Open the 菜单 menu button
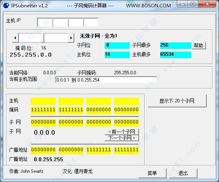Image resolution: width=219 pixels, height=182 pixels. (x=152, y=173)
